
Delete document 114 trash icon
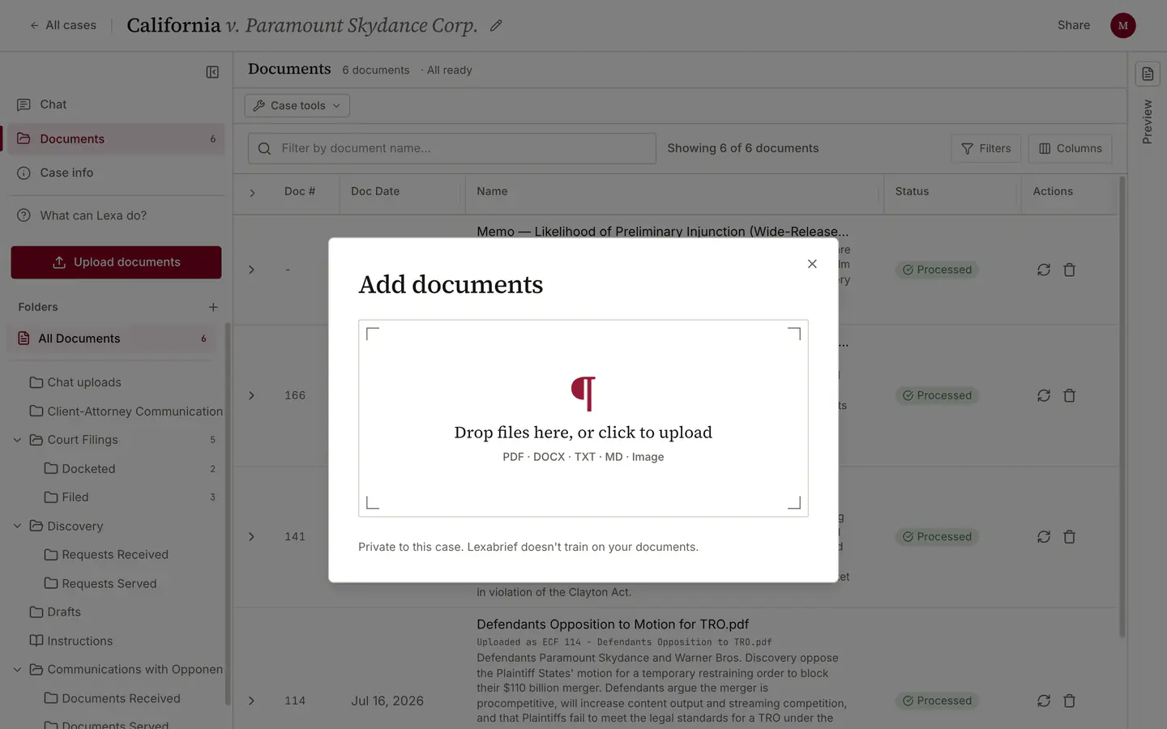[1070, 701]
